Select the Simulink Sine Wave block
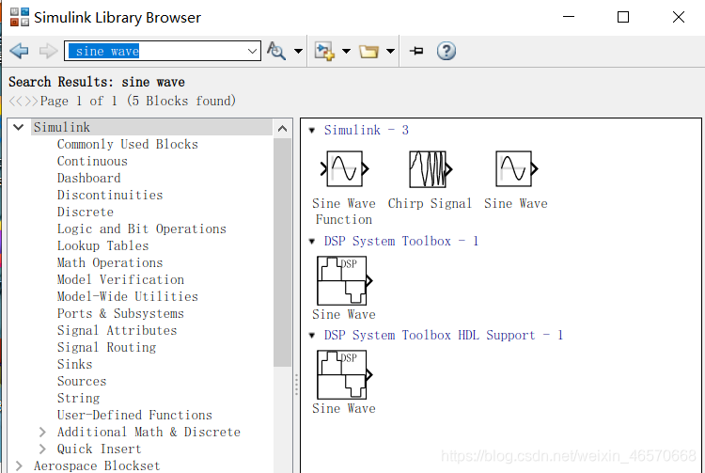 (x=516, y=180)
